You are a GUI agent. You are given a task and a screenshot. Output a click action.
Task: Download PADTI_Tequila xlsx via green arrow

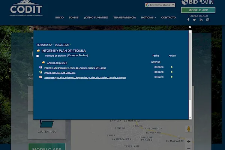tap(172, 72)
